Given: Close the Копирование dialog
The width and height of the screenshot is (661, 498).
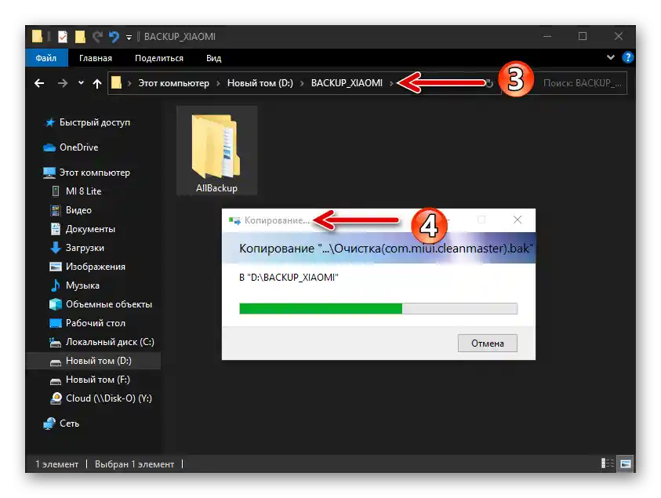Looking at the screenshot, I should click(518, 220).
